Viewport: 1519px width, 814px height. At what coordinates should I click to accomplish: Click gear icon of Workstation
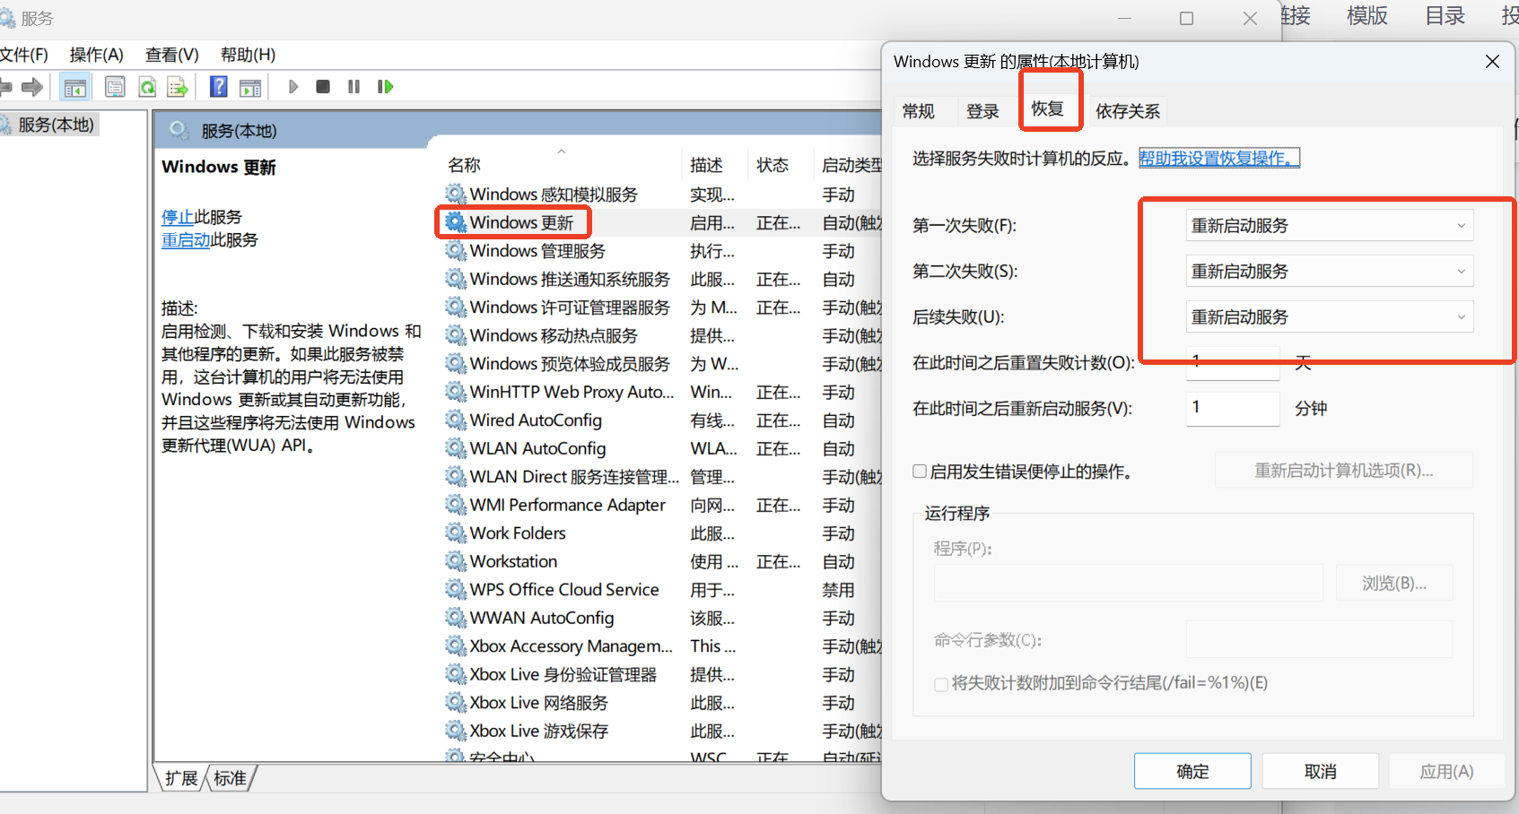click(x=456, y=561)
